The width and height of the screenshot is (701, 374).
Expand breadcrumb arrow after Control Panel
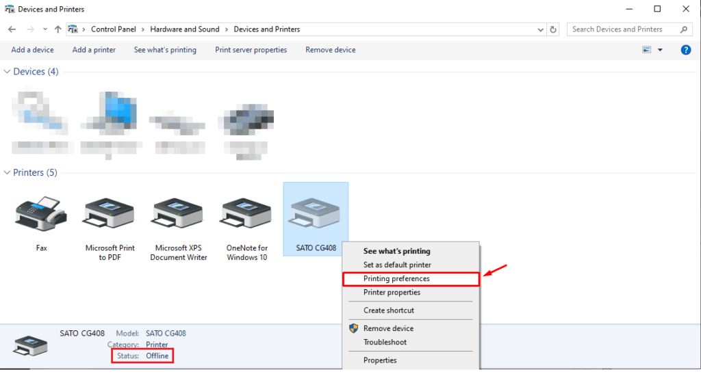click(143, 29)
